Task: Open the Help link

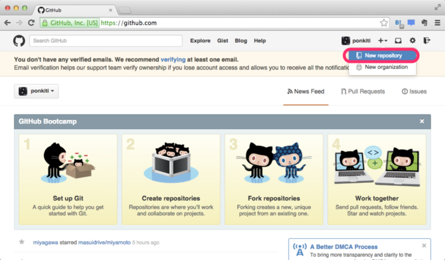Action: [260, 41]
